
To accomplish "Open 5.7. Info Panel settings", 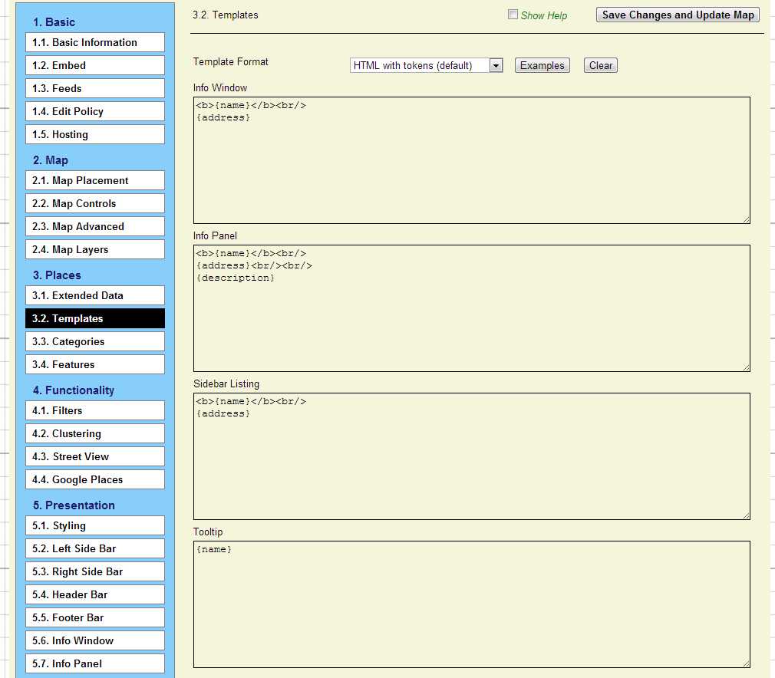I will coord(95,663).
